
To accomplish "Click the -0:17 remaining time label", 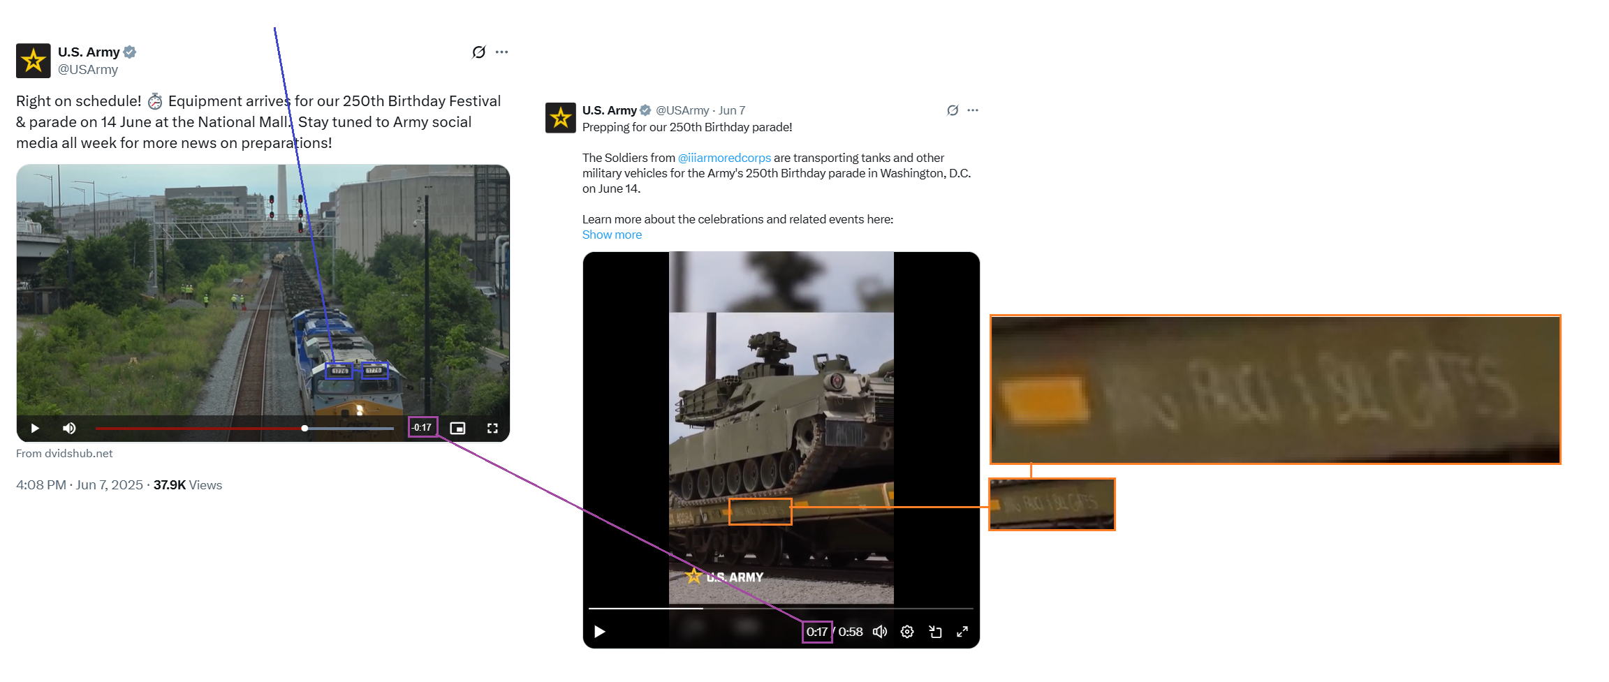I will coord(422,427).
